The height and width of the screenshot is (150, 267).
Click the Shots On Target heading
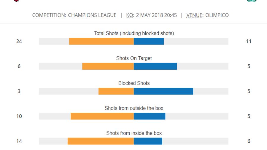[x=134, y=58]
